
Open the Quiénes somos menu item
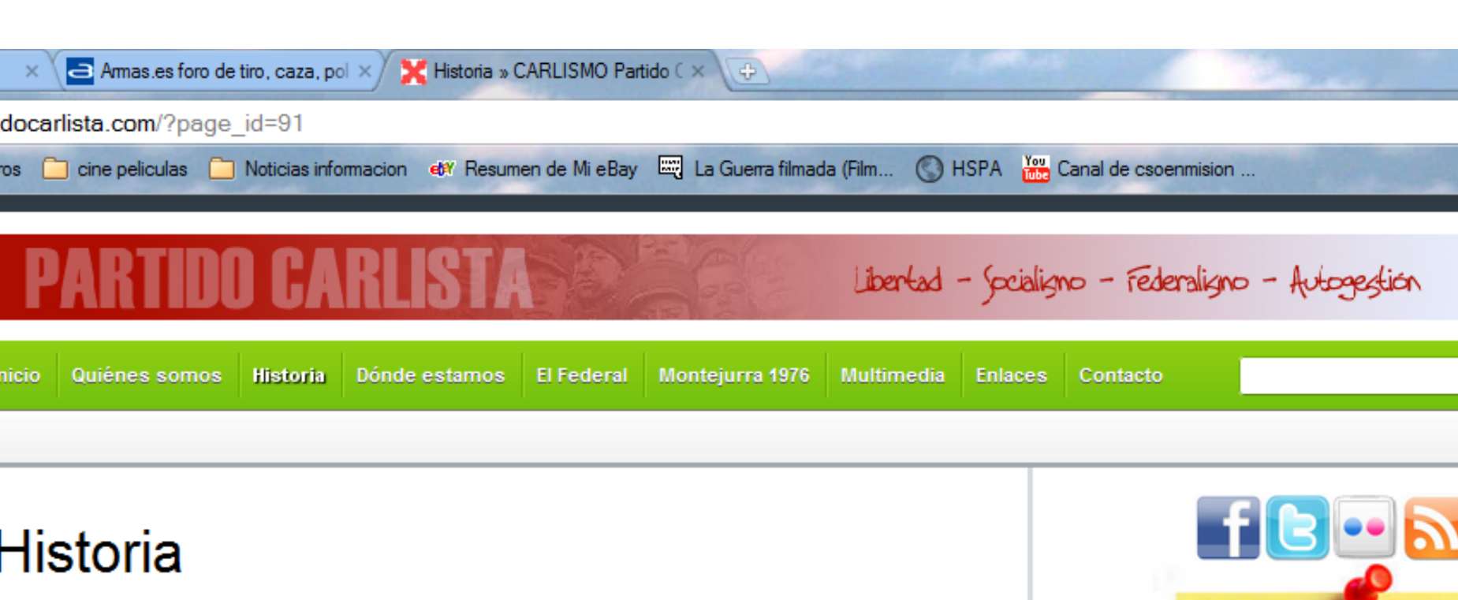pos(147,375)
